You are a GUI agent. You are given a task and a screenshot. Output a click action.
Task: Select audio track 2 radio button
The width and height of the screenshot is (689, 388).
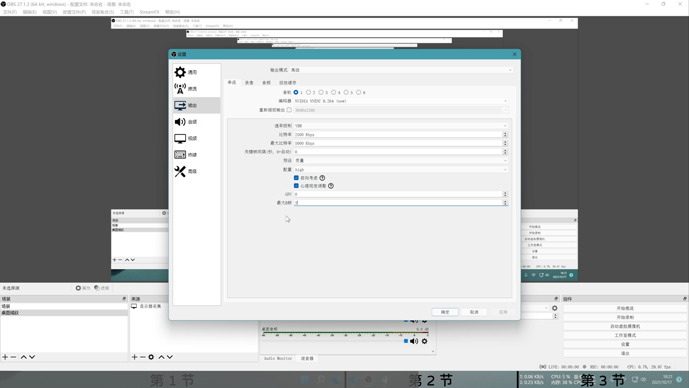[x=308, y=92]
